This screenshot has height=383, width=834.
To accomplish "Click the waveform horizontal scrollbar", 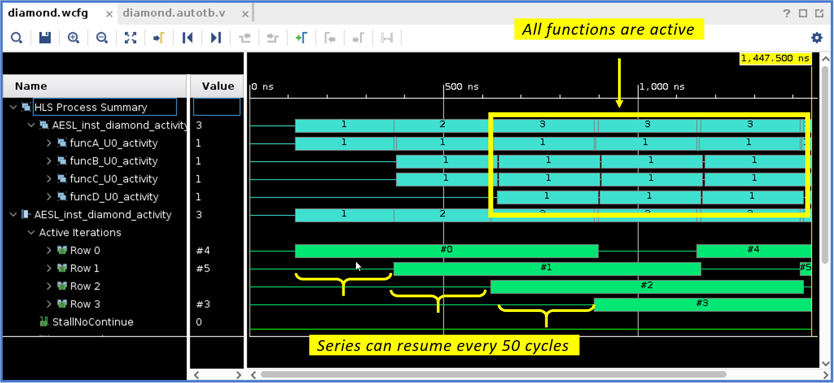I will (x=493, y=374).
